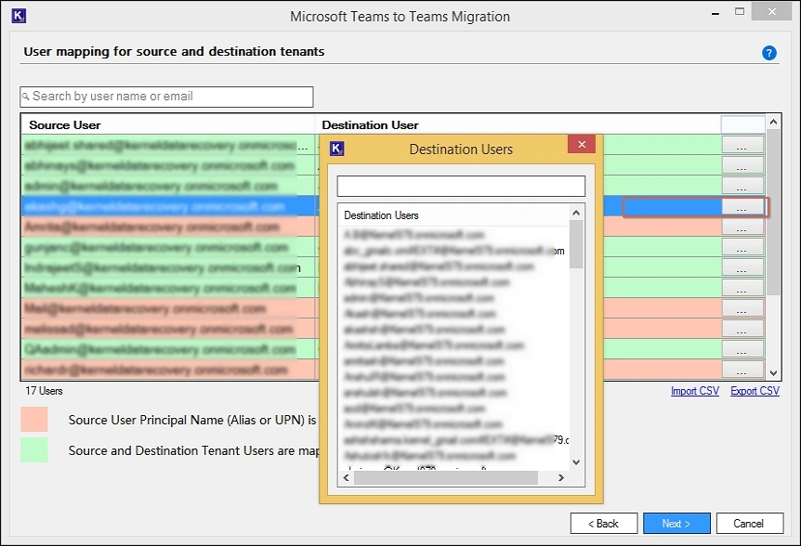Minimize the Teams Migration window
The image size is (801, 546).
coord(716,13)
